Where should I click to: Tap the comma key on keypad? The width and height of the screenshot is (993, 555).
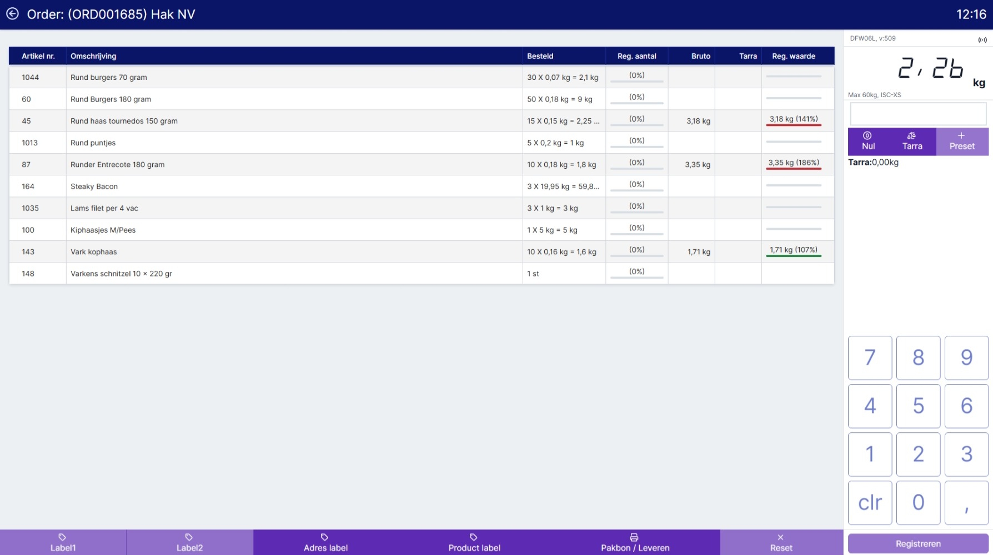pyautogui.click(x=966, y=502)
